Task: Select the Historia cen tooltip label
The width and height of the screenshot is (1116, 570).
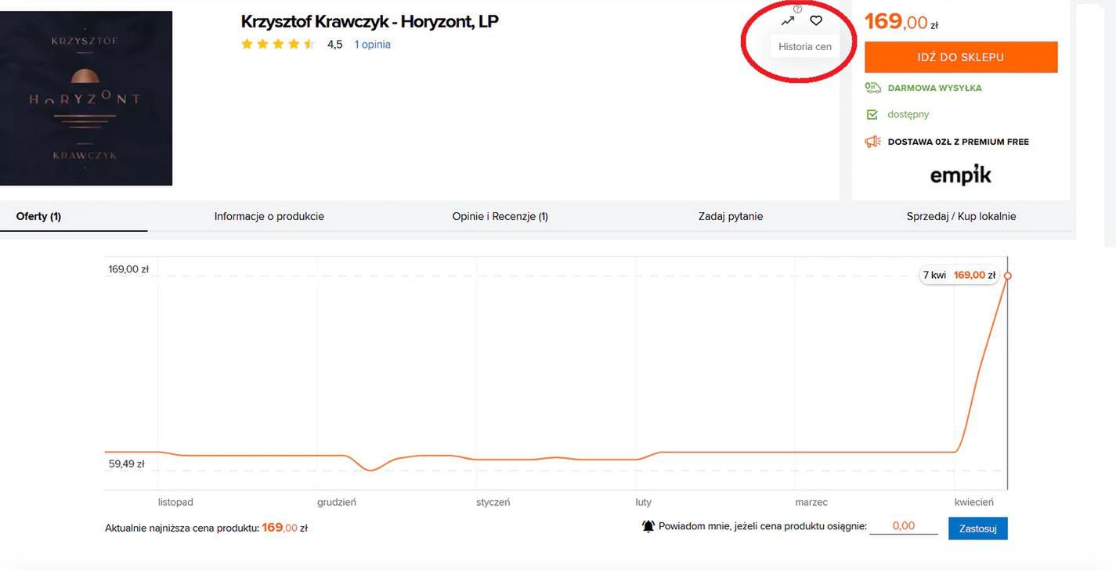Action: pyautogui.click(x=805, y=46)
